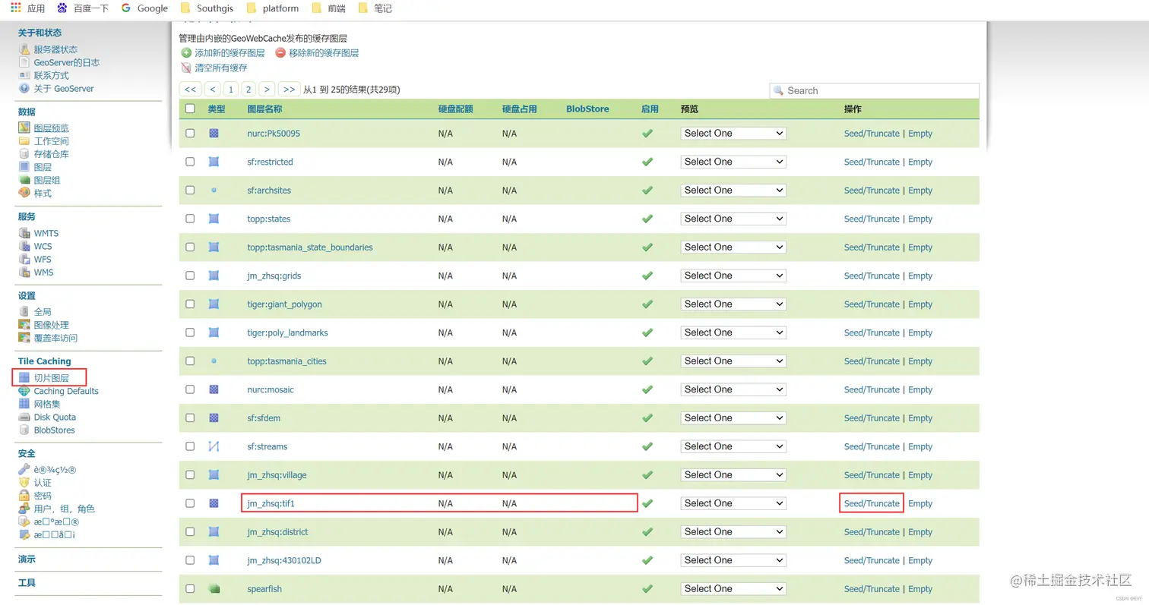Open preview dropdown for nurc:Pk50095

tap(733, 133)
